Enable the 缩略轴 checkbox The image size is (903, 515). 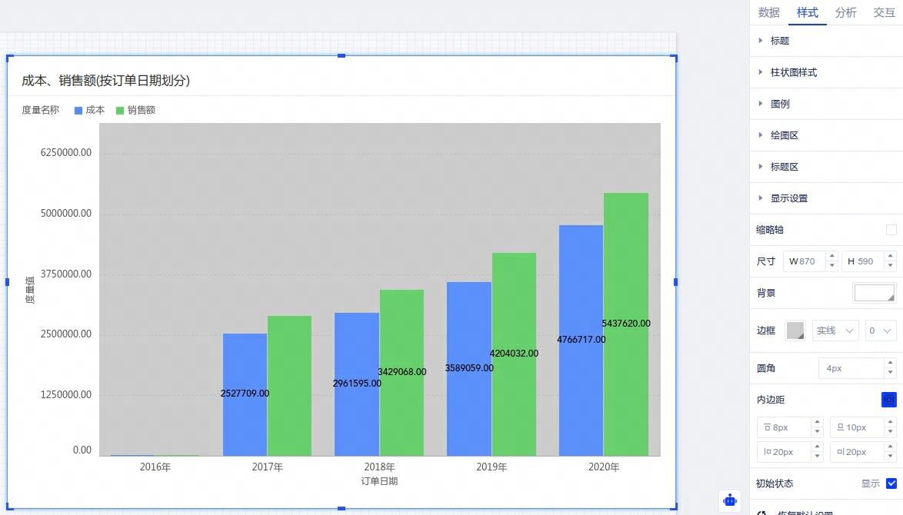891,230
